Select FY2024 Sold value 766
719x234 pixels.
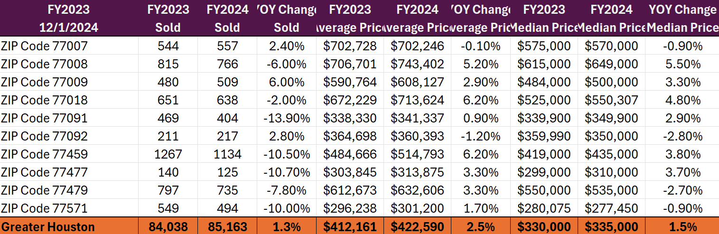click(x=226, y=64)
